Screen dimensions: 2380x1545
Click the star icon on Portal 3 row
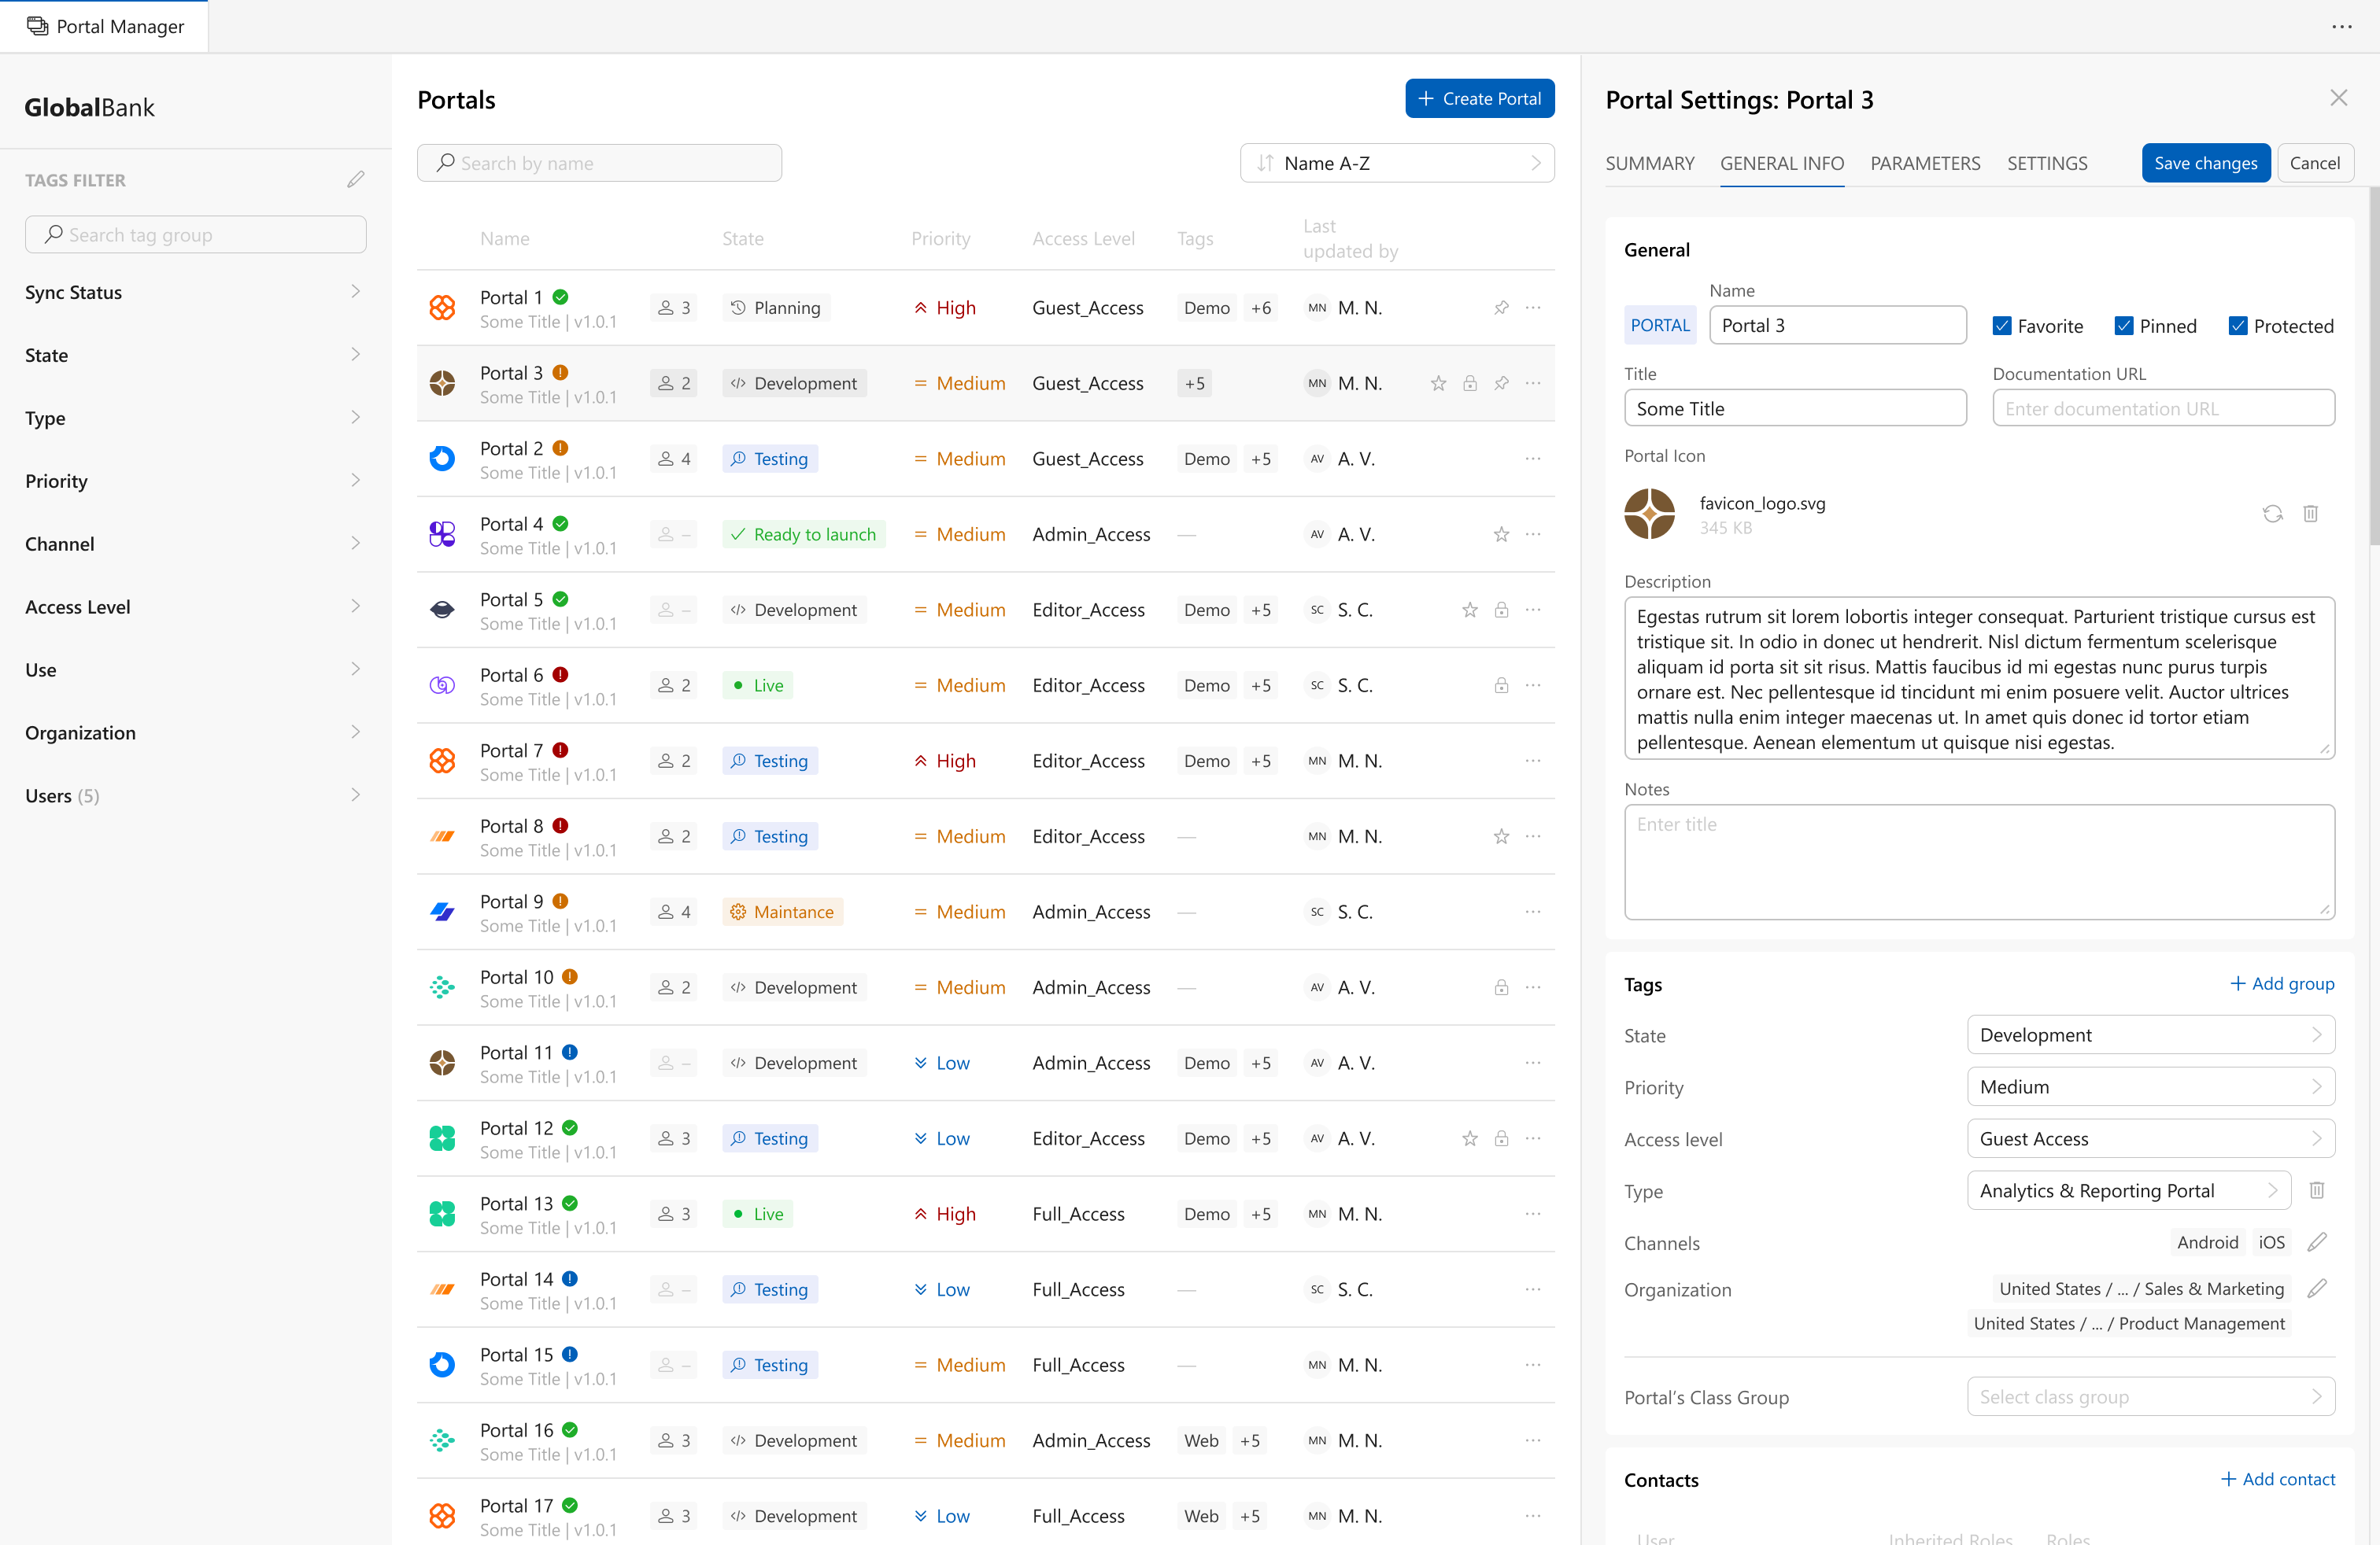(1438, 384)
